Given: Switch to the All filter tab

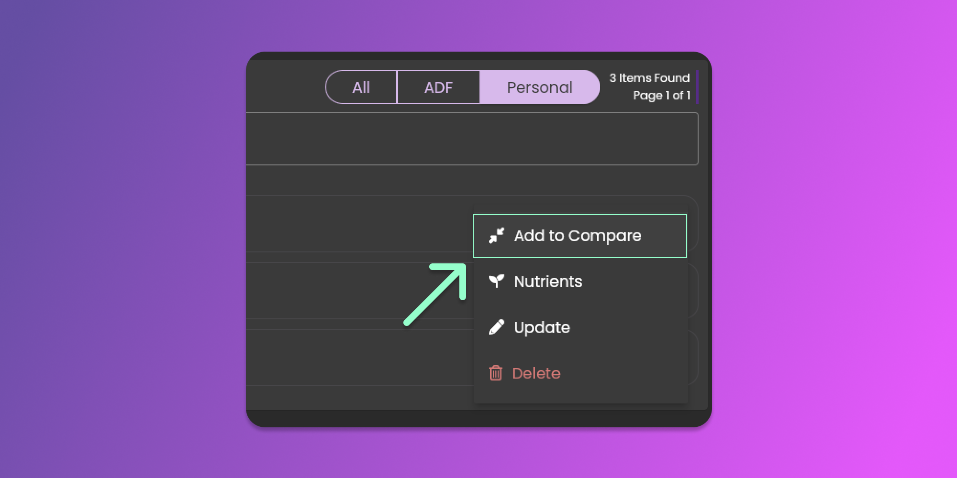Looking at the screenshot, I should [x=361, y=87].
